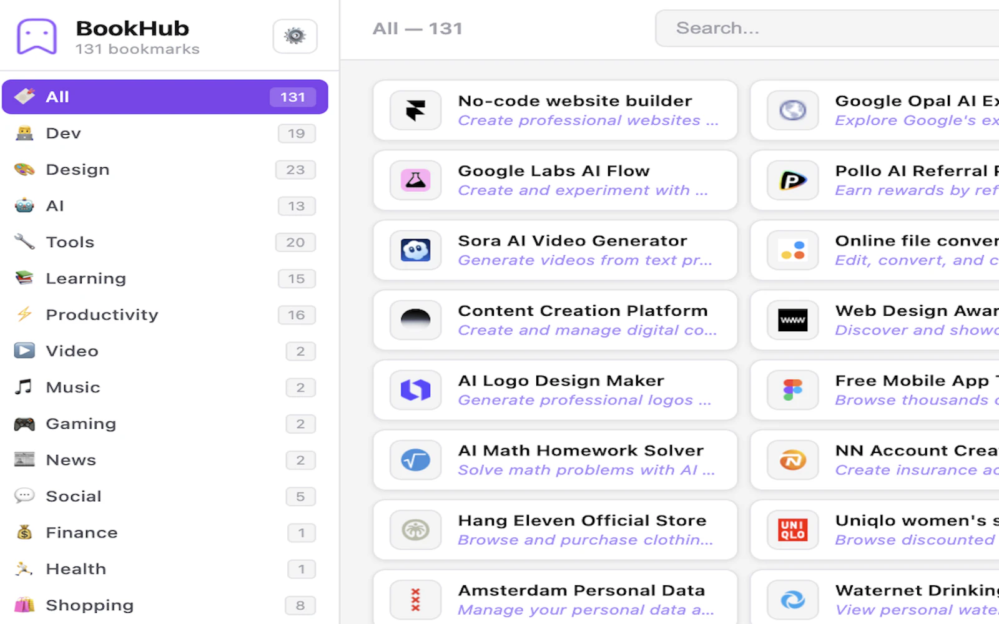
Task: Click the Figma icon on Free Mobile App card
Action: [792, 390]
